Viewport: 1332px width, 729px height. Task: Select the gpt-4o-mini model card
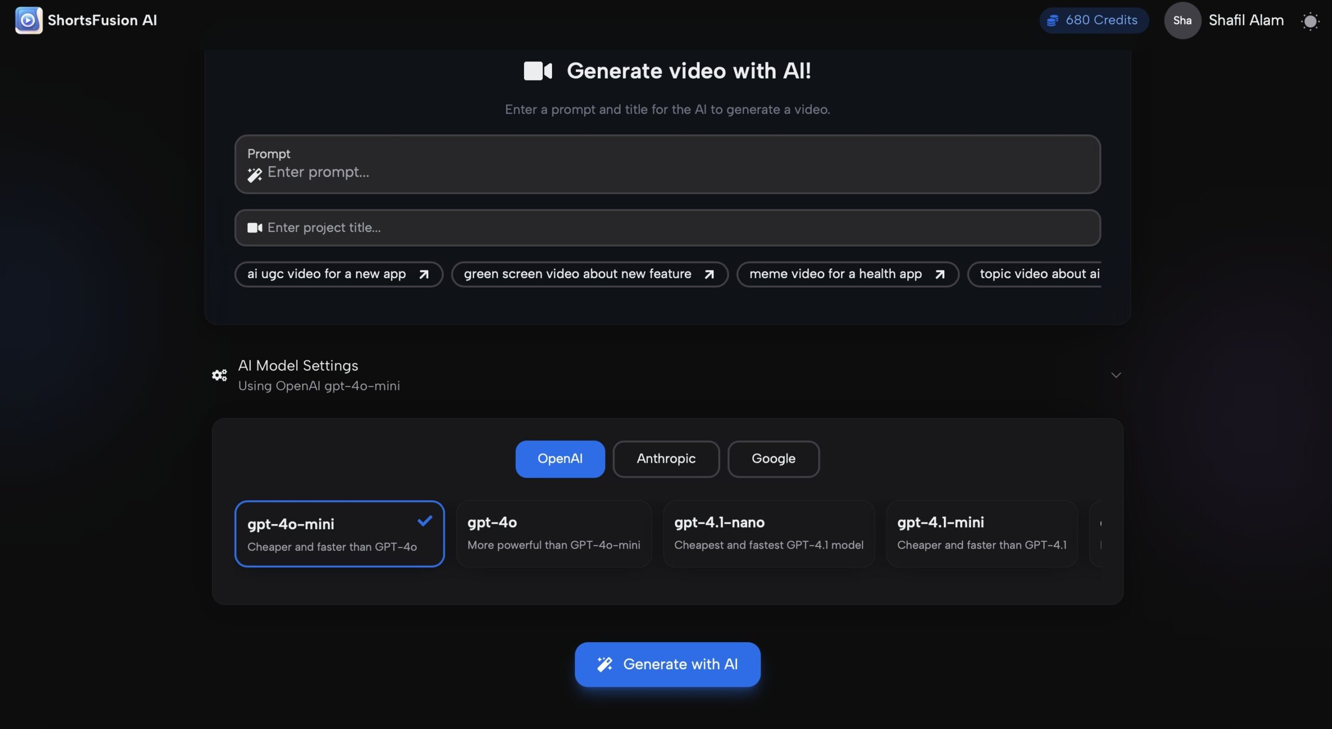[339, 533]
